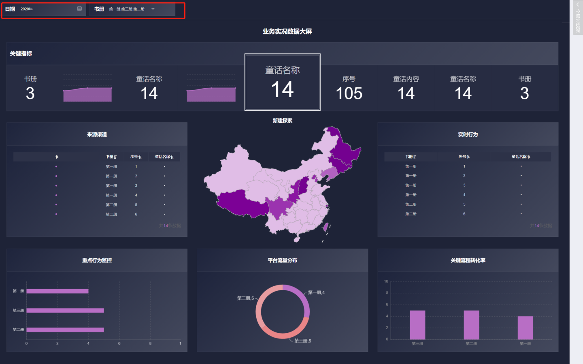The width and height of the screenshot is (583, 364).
Task: Click 童话名称 sort icon in 实时行为 table
Action: click(529, 157)
